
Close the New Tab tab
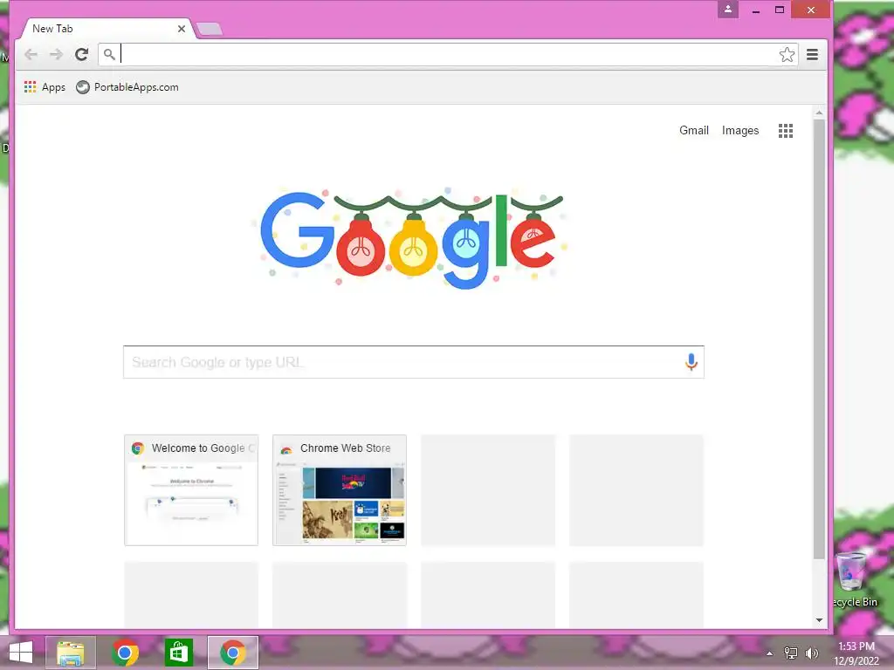[182, 29]
